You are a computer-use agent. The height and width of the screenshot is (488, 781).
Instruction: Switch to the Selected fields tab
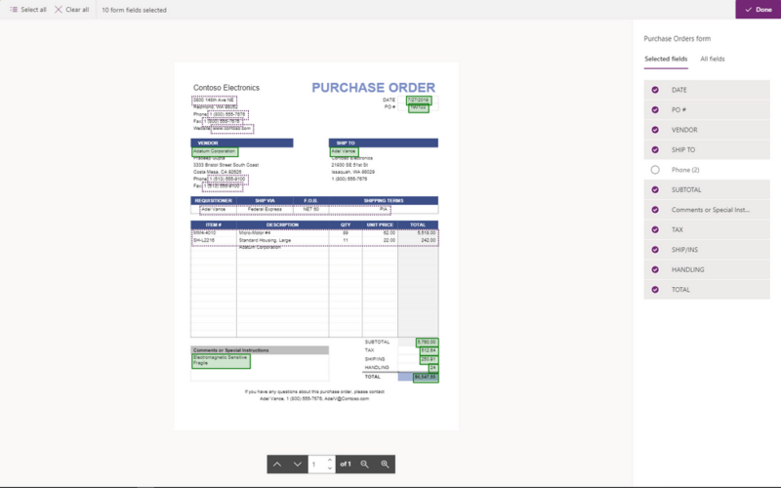point(666,59)
